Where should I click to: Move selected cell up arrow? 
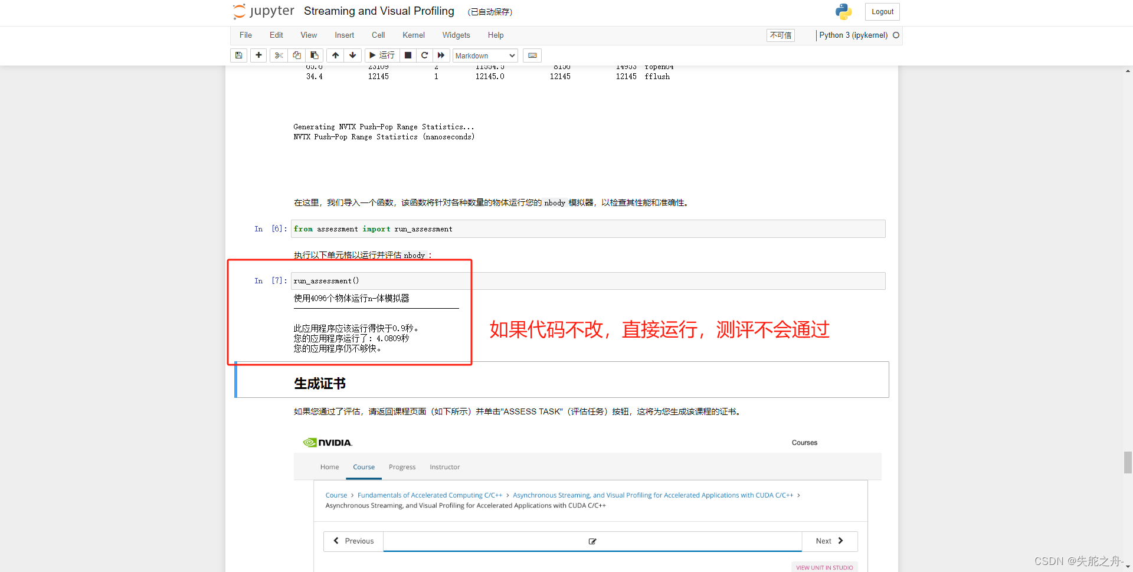point(335,55)
